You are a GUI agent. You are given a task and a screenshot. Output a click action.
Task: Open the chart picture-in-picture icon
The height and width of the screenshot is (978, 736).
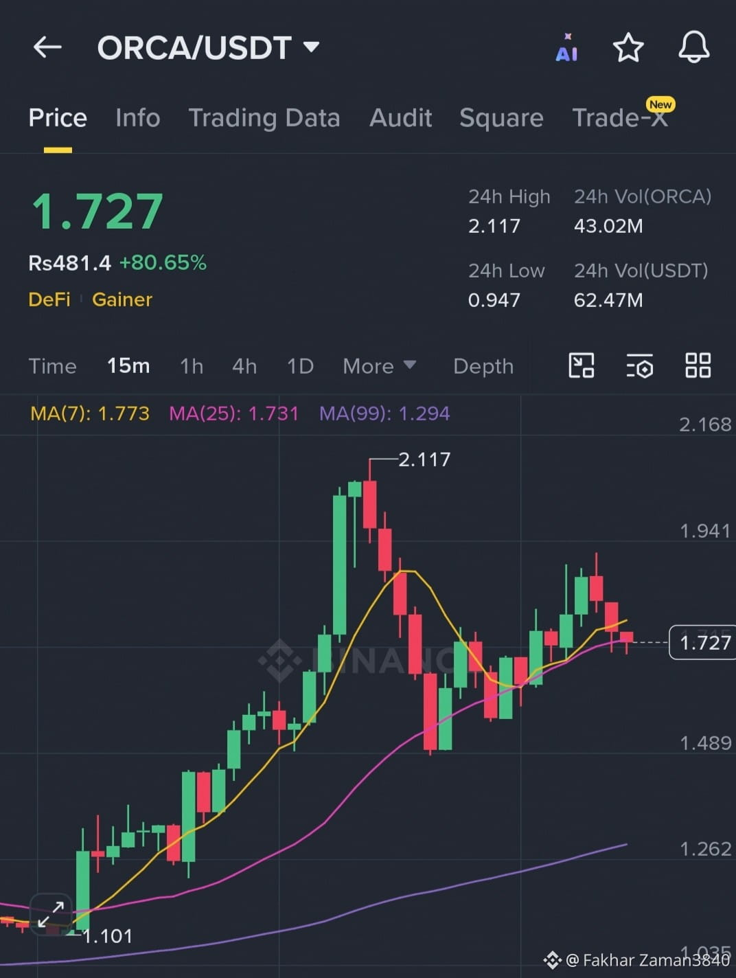click(x=581, y=365)
